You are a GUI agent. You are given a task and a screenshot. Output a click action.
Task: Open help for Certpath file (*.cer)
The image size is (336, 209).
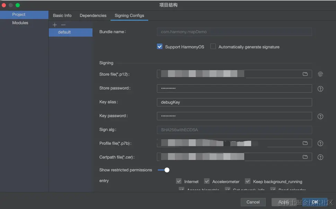point(320,157)
